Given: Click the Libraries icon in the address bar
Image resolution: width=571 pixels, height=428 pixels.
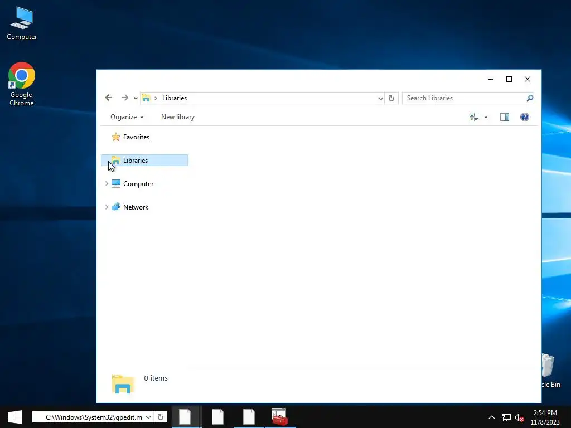Looking at the screenshot, I should [146, 98].
